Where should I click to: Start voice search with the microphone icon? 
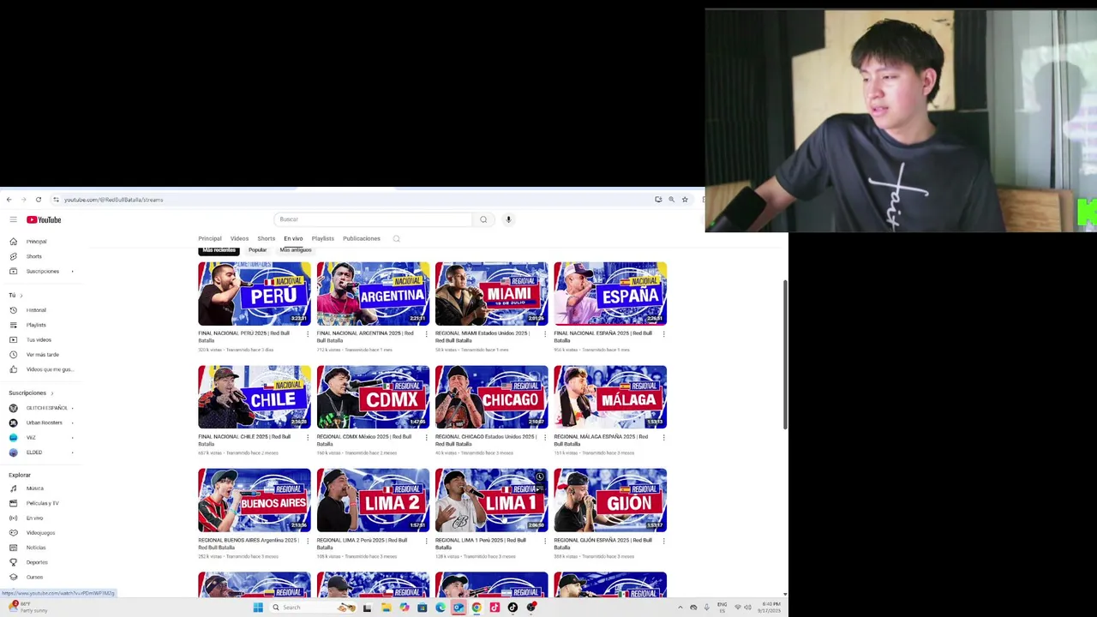click(508, 220)
